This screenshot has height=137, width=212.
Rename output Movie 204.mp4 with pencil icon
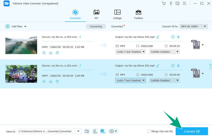158,37
